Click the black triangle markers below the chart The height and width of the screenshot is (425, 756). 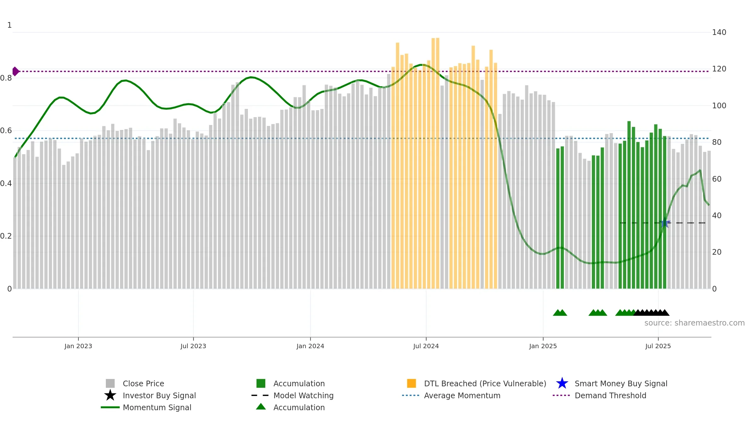(651, 313)
